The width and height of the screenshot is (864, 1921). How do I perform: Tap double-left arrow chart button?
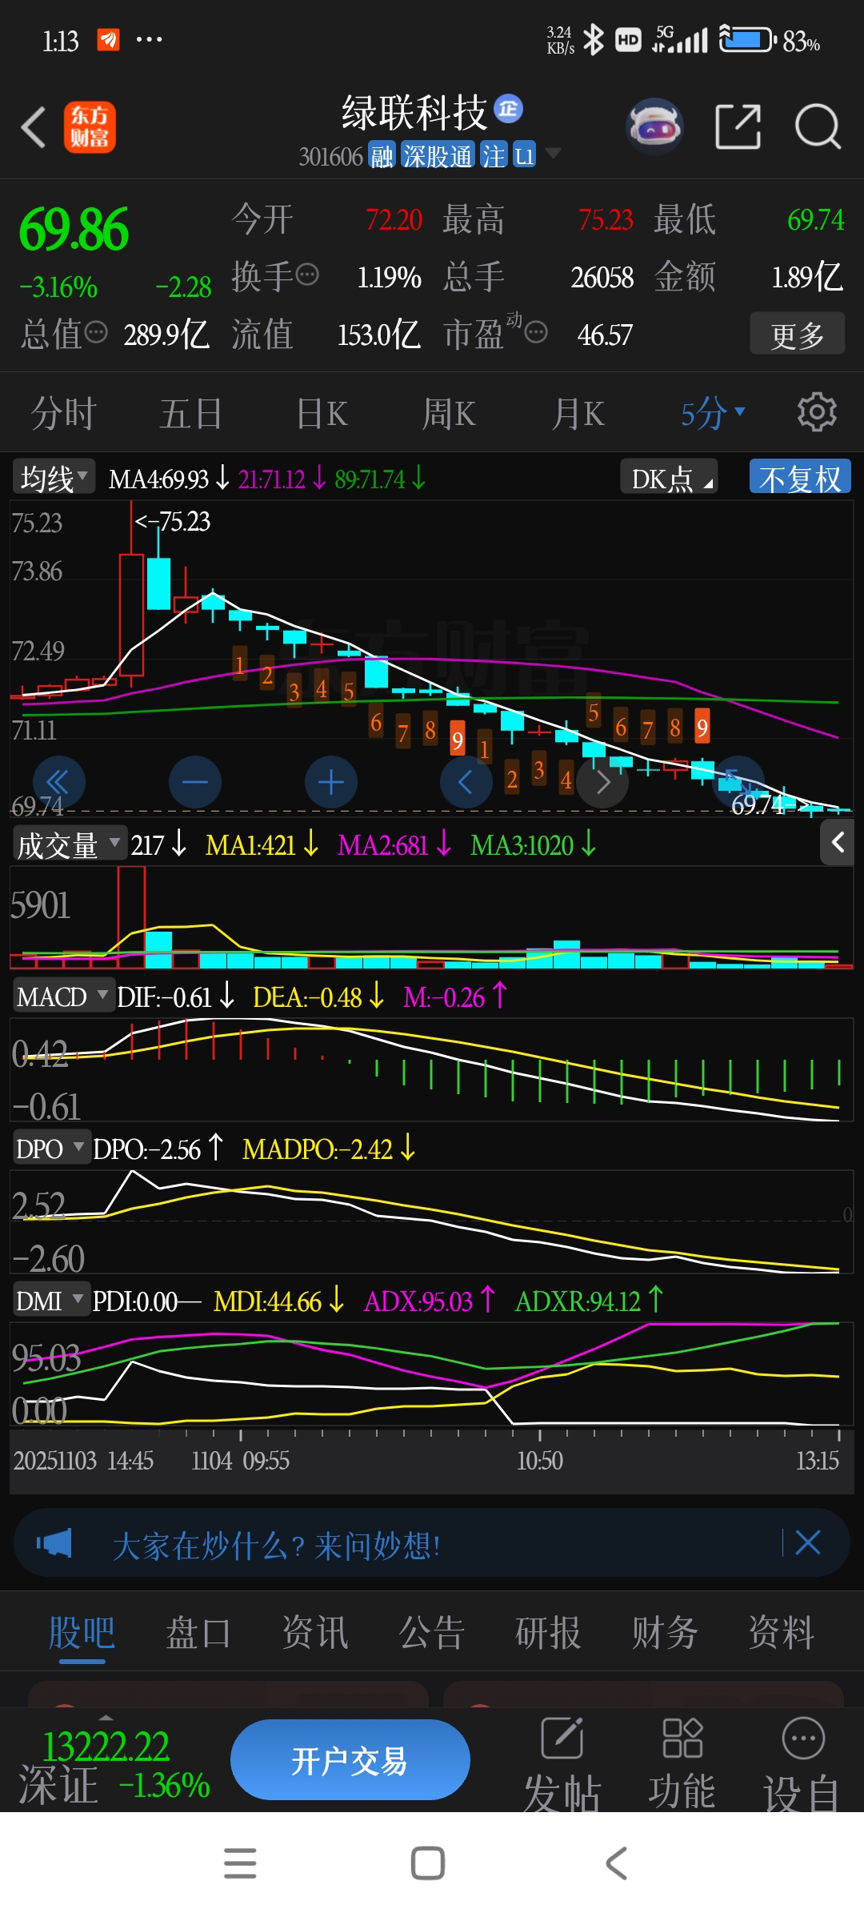[58, 782]
